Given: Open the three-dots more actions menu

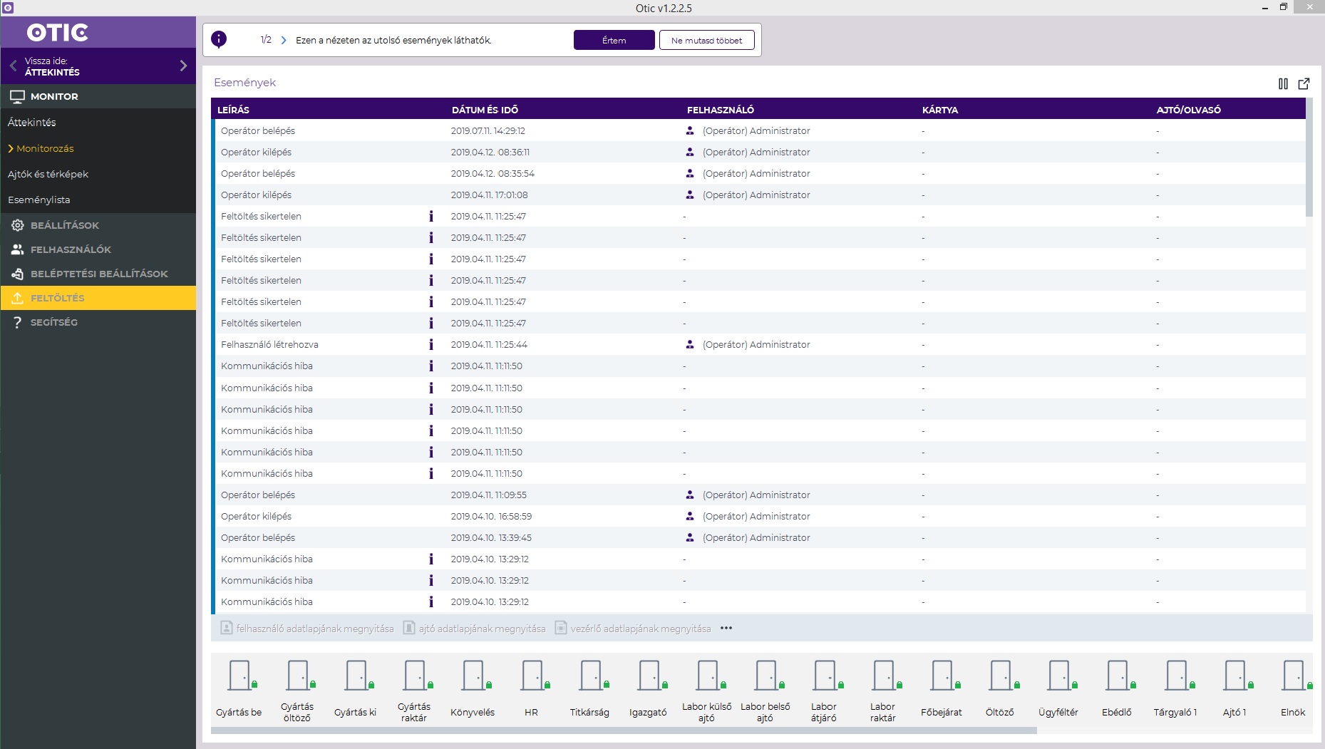Looking at the screenshot, I should tap(726, 629).
